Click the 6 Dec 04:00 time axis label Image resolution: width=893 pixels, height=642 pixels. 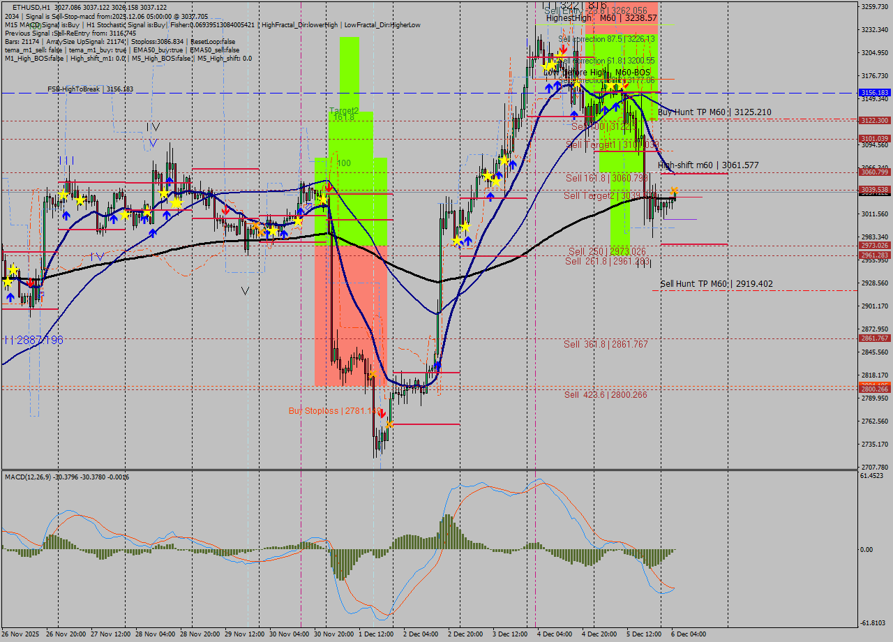point(687,634)
